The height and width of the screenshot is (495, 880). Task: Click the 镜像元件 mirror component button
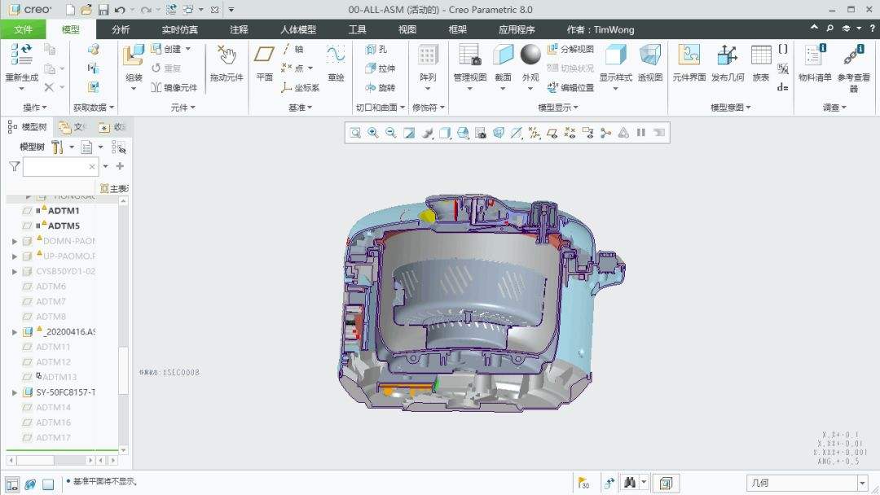pos(174,87)
